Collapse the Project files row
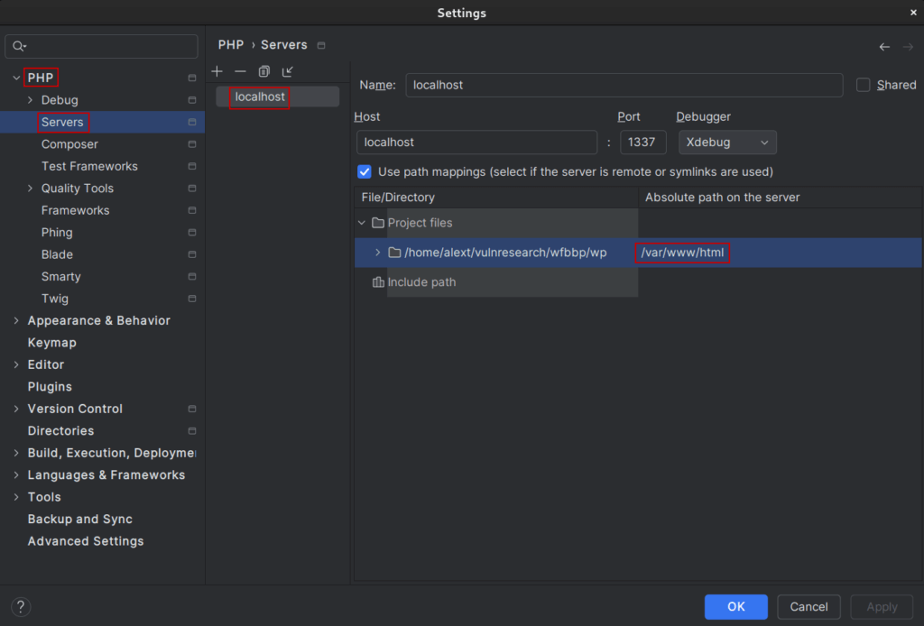924x626 pixels. tap(362, 223)
